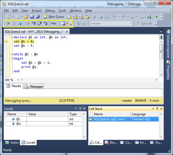Click the Analysis Services DMX Query icon
Screen dimensions: 173x155
(81, 17)
